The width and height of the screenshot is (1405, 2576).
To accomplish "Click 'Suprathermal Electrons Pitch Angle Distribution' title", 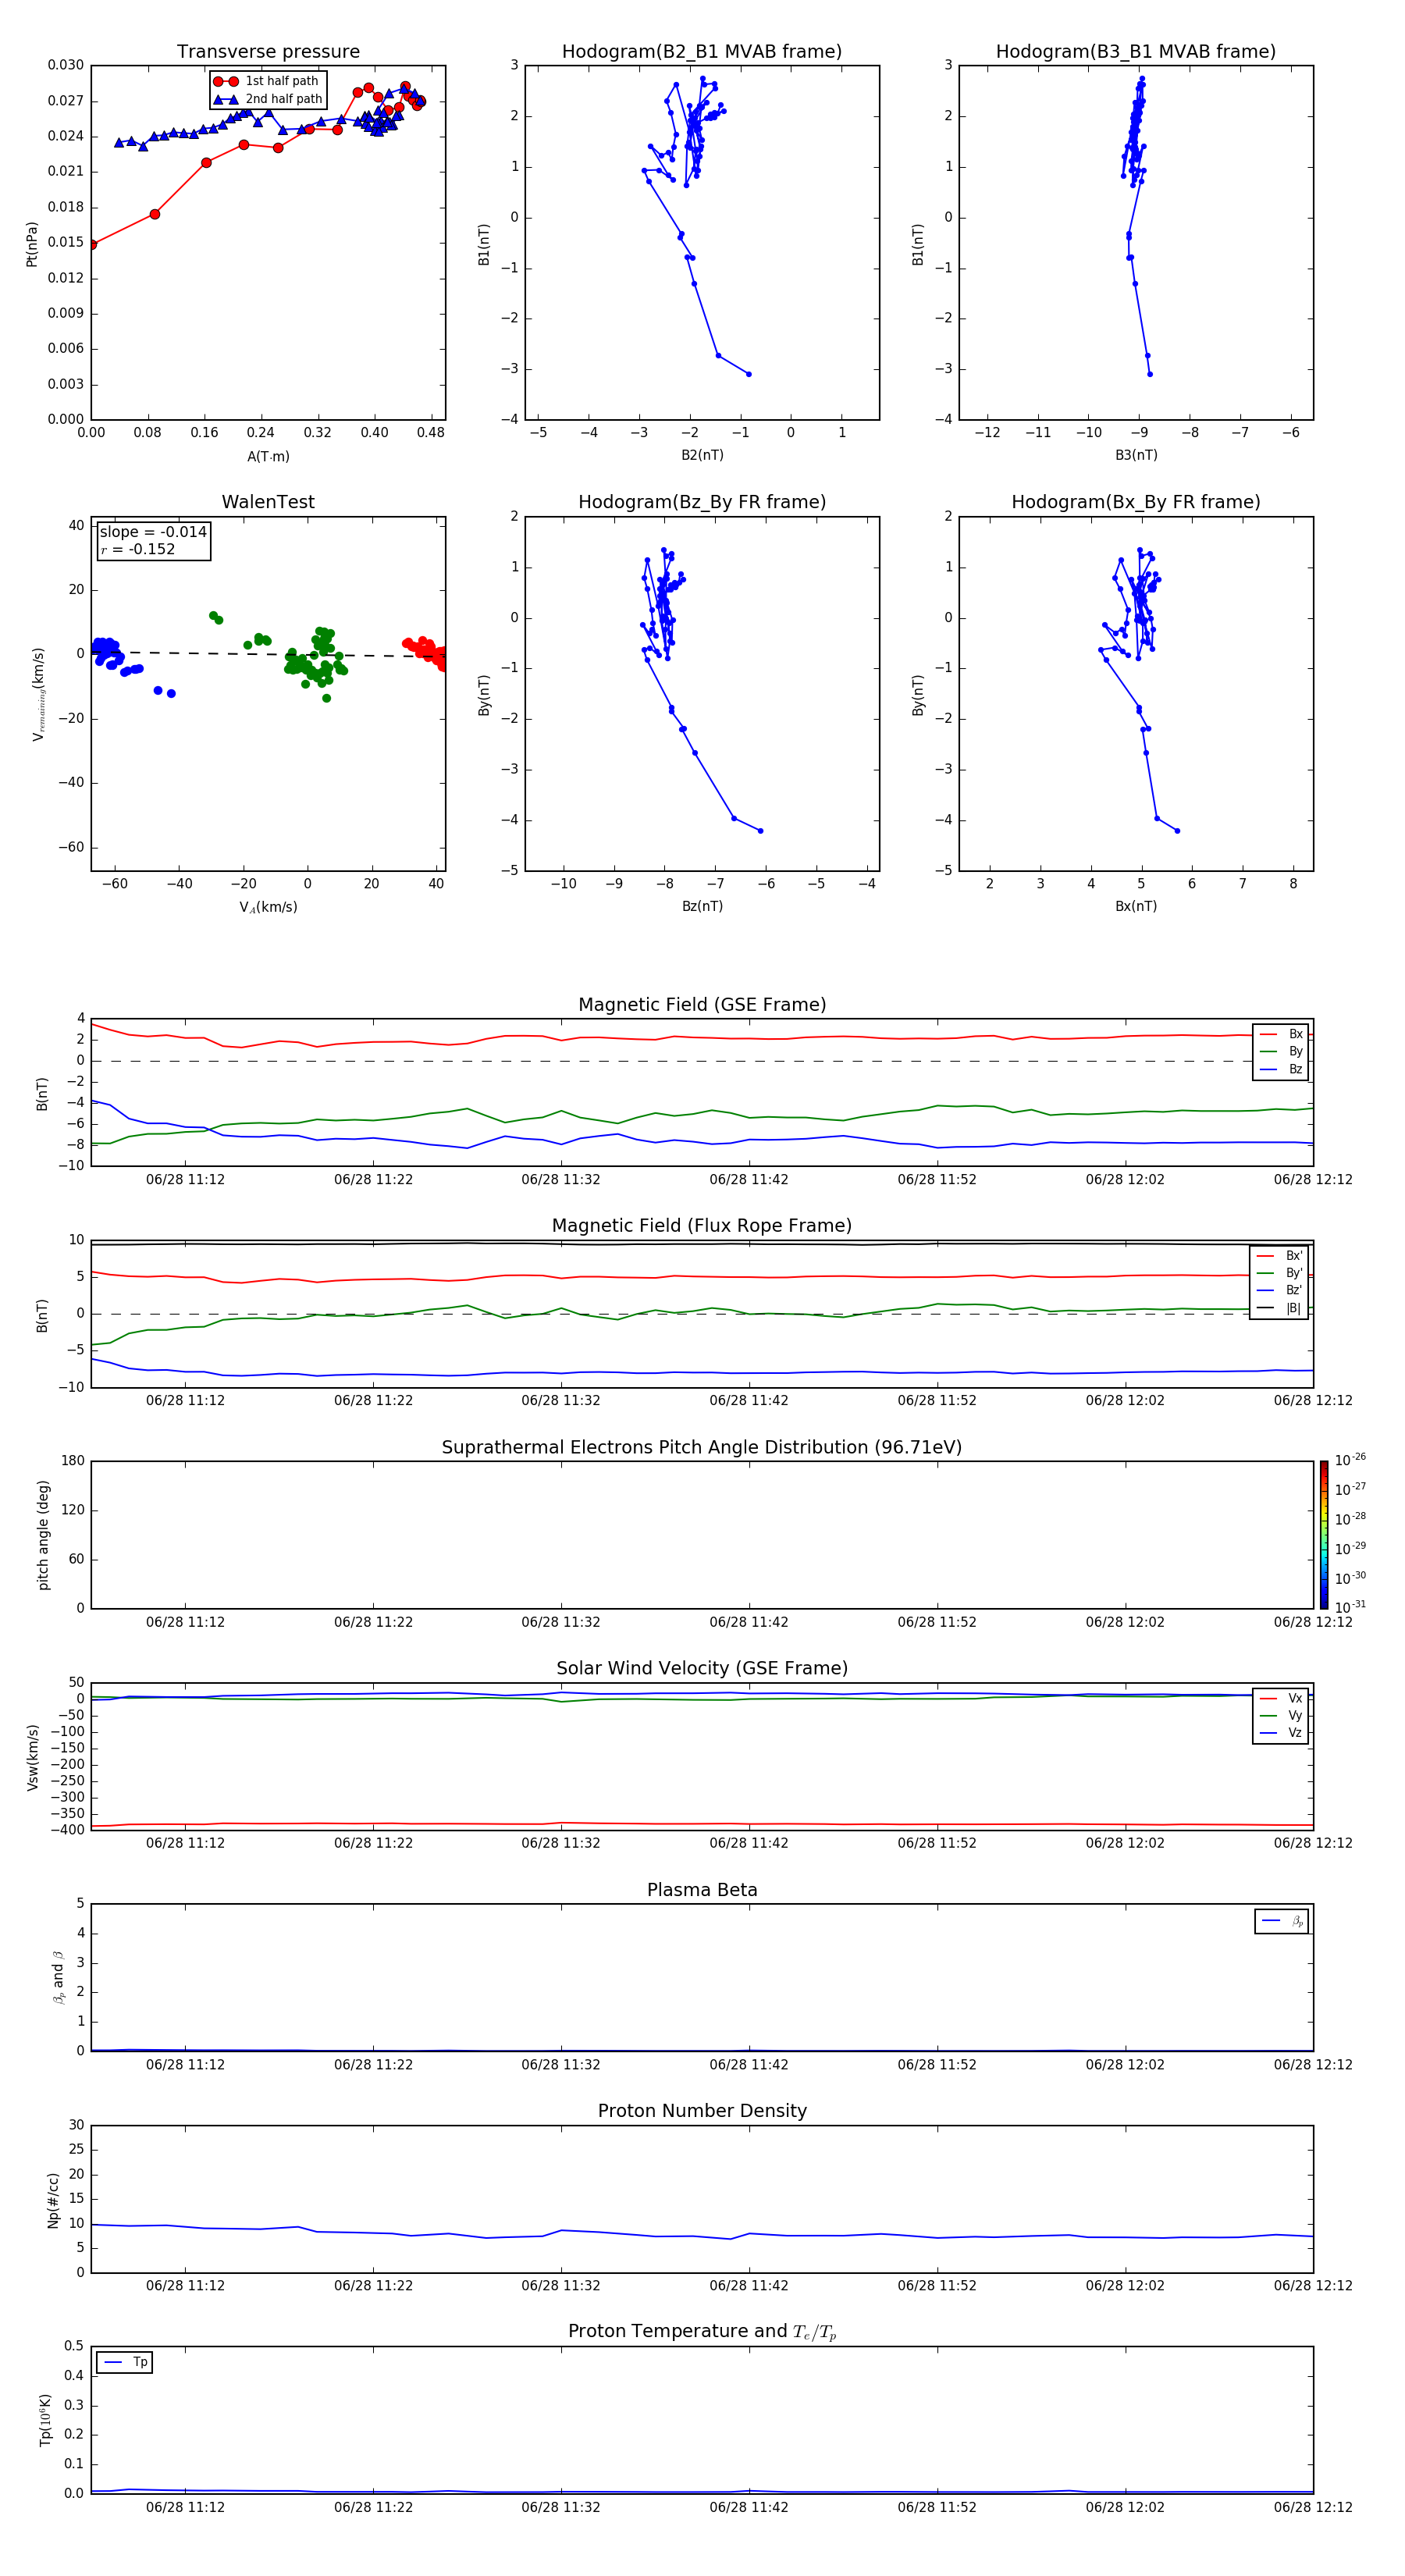I will 702,1447.
